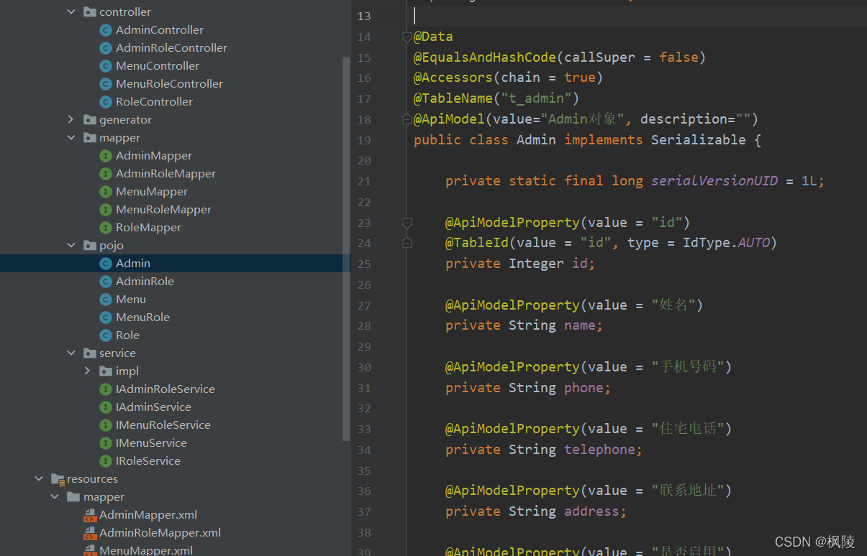The height and width of the screenshot is (556, 867).
Task: Click the AdminRoleMapper interface icon
Action: click(106, 173)
